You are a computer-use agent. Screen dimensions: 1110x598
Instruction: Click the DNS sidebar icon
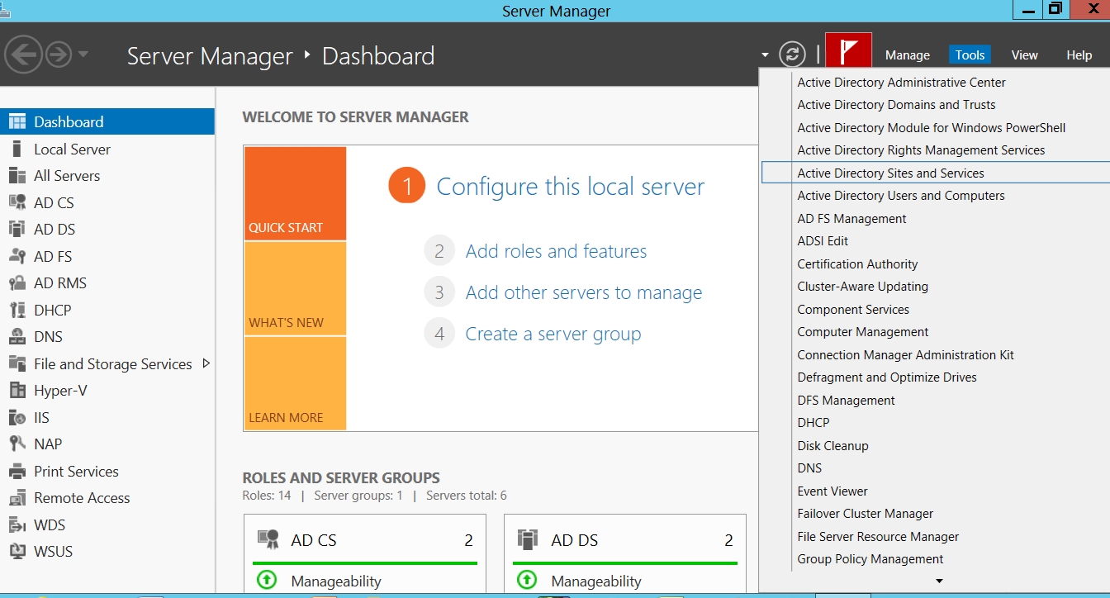[x=17, y=337]
